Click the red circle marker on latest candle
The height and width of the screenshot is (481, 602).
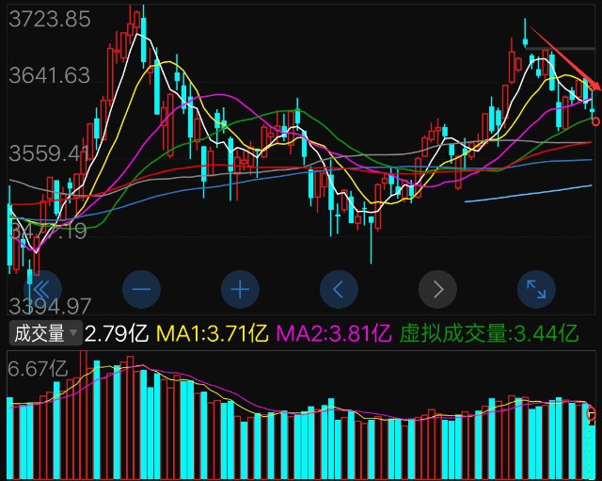tap(595, 122)
